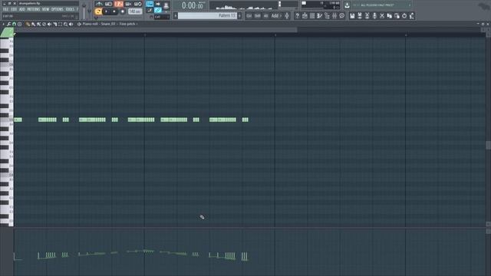Viewport: 491px width, 276px height.
Task: Select the first note in the pattern
Action: tap(18, 120)
